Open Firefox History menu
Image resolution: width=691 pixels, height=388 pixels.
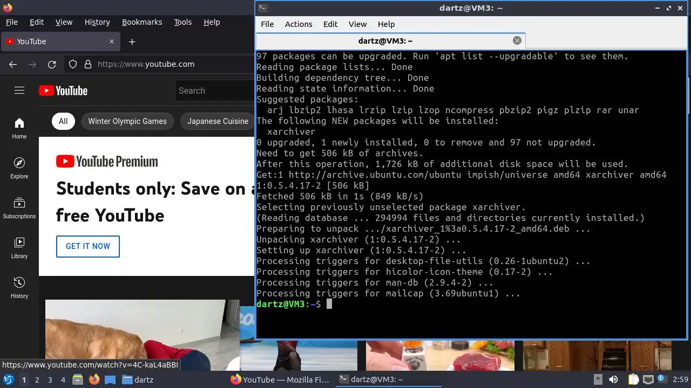click(x=97, y=22)
